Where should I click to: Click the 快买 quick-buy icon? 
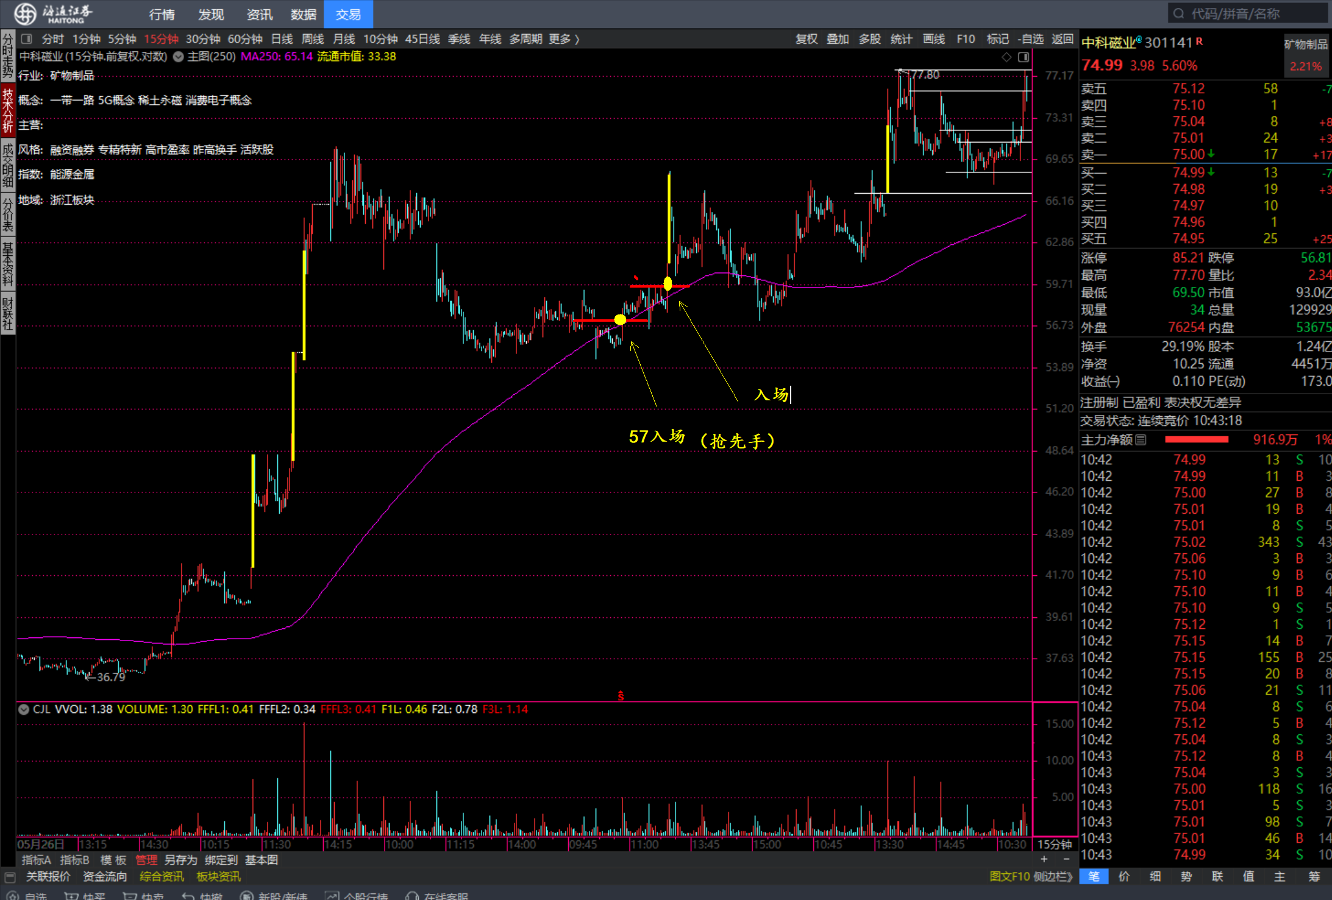point(71,896)
